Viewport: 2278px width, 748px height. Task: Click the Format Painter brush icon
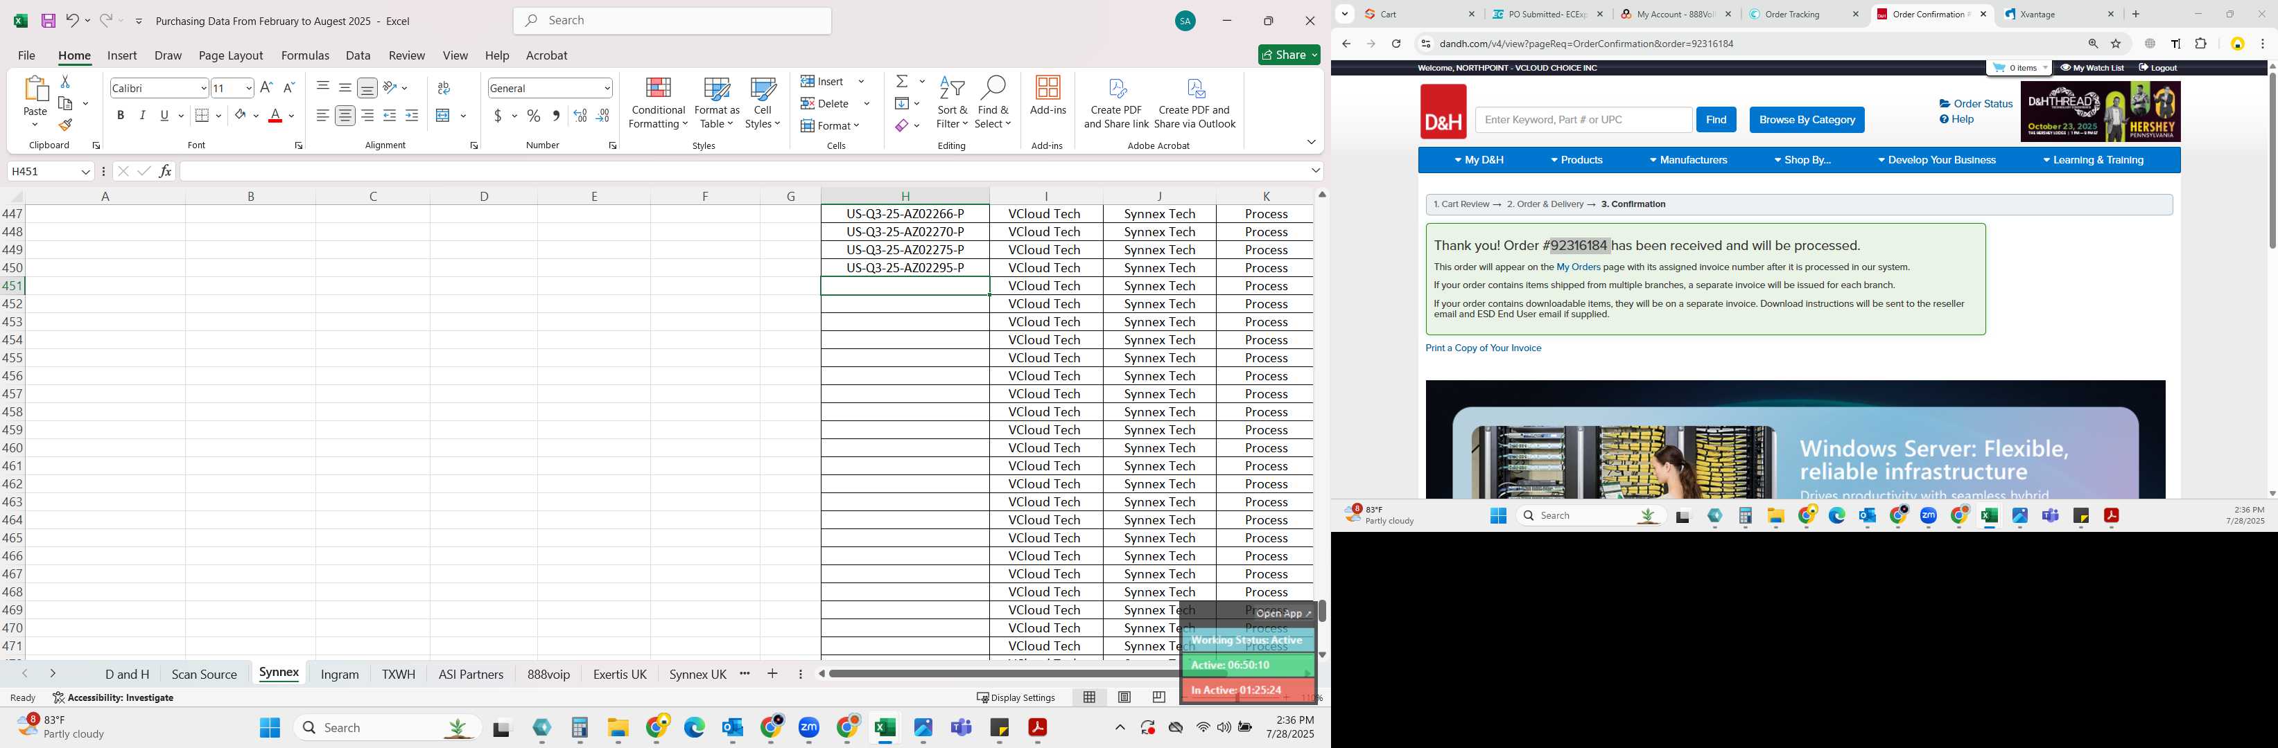click(x=65, y=125)
